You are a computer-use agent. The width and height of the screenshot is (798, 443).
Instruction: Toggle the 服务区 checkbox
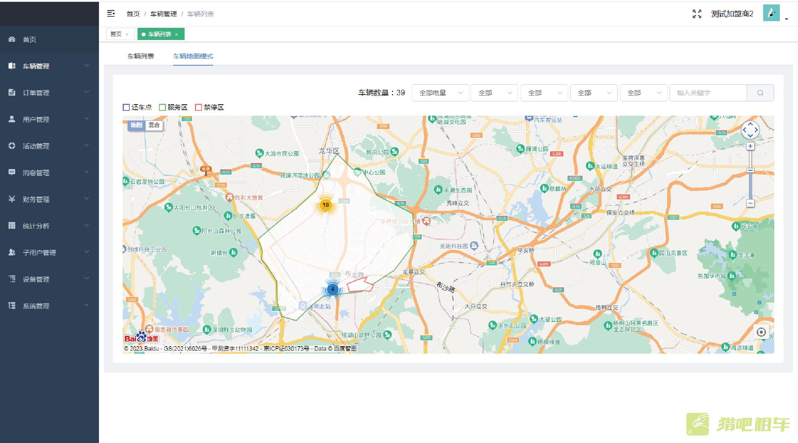point(162,108)
